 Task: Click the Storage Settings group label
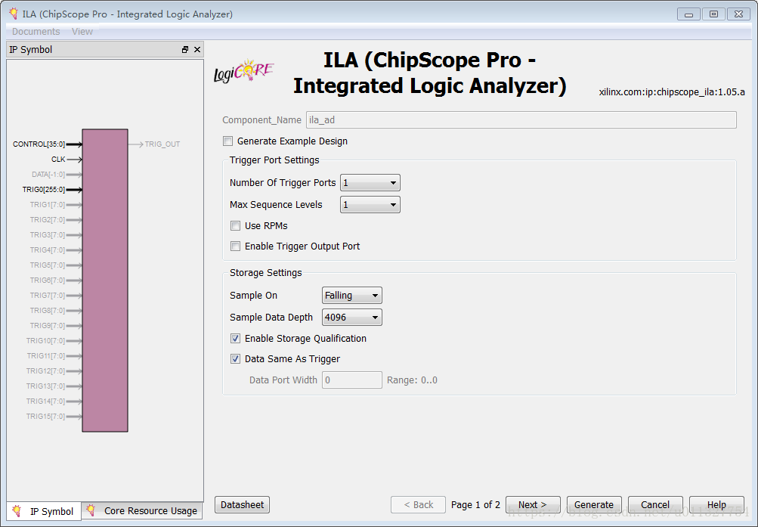265,273
